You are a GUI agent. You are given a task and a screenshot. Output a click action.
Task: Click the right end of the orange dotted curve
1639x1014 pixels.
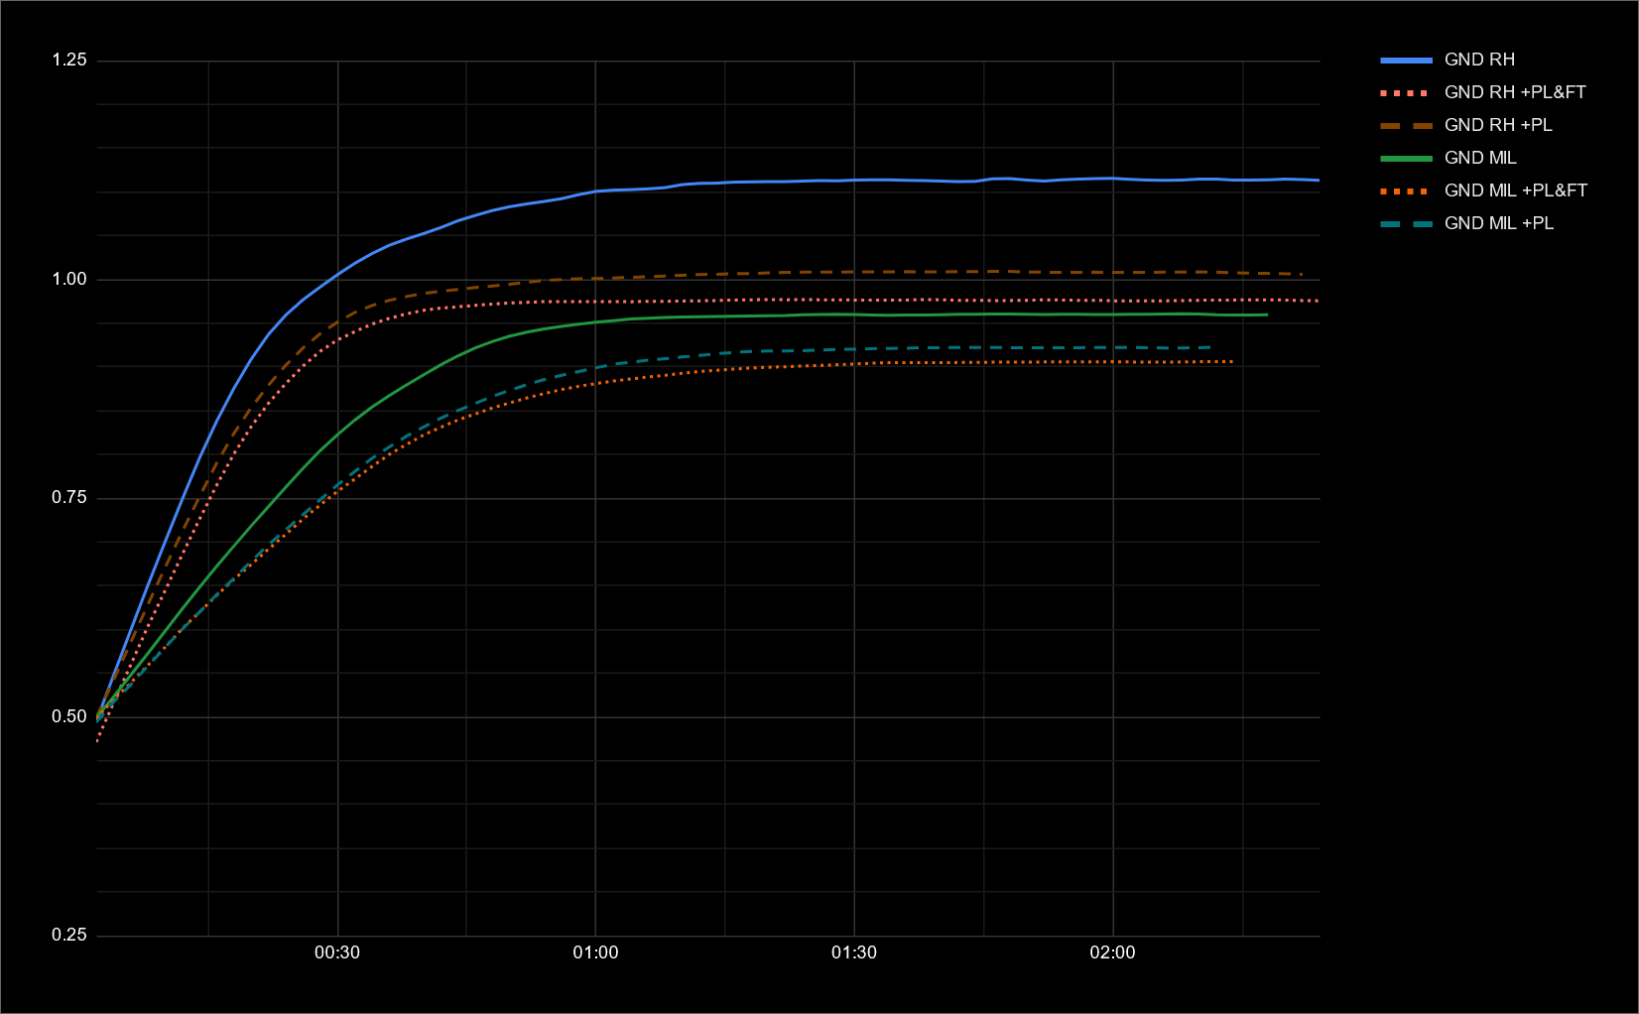coord(1231,362)
